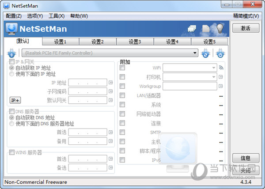Enable the IP & 网关 checkbox
The width and height of the screenshot is (265, 189).
[12, 61]
